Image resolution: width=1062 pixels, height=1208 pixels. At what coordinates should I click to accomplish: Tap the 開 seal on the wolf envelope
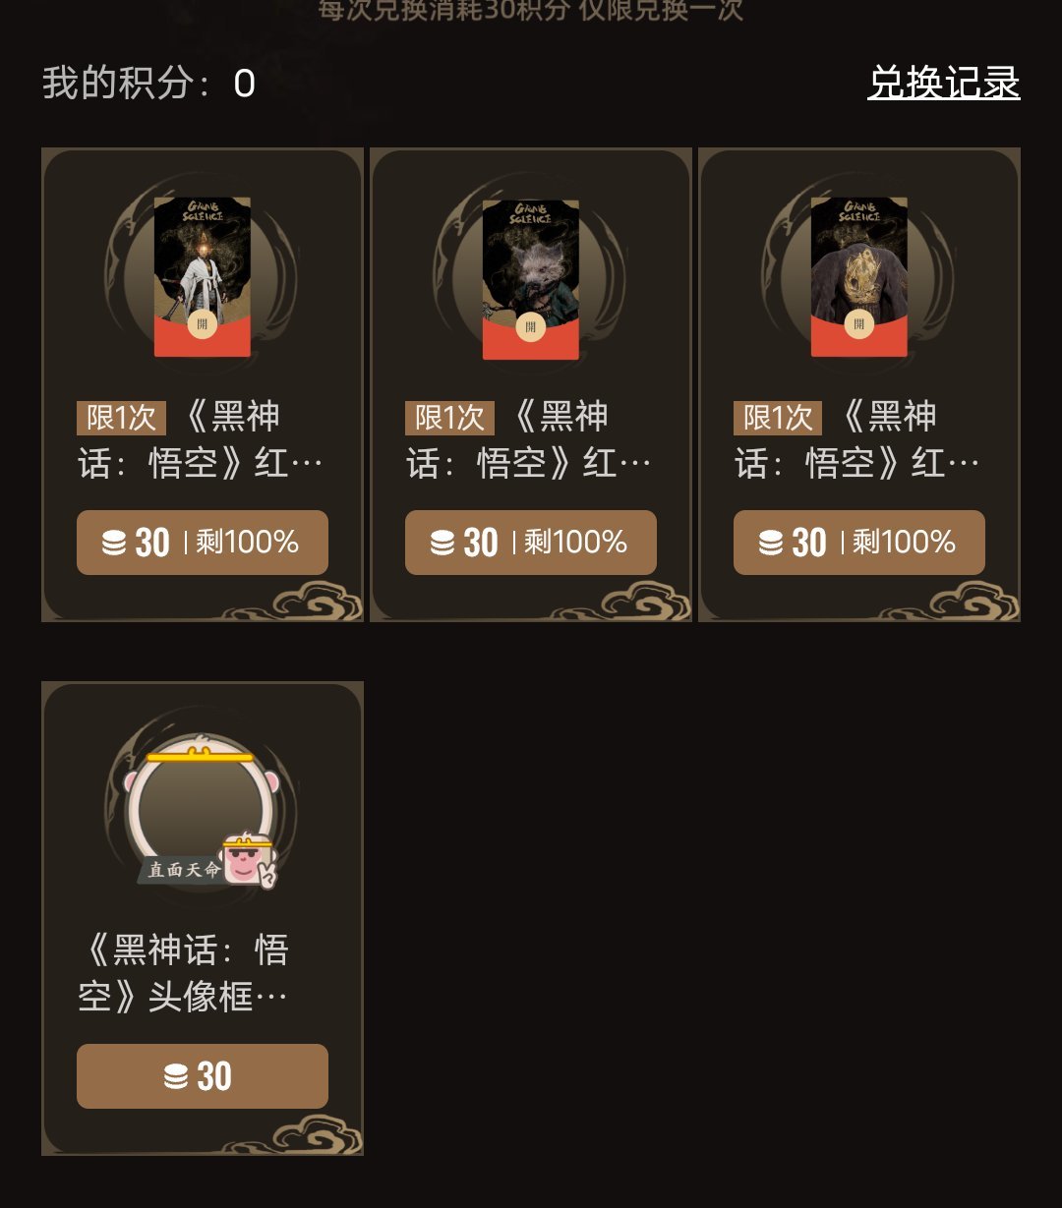(x=531, y=326)
